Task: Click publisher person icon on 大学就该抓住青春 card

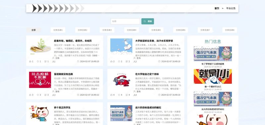Action: click(x=134, y=58)
